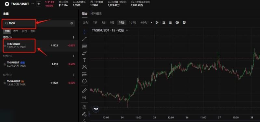Expand the TNSR/USDT pair selector dropdown
Viewport: 260px width, 122px height.
click(x=32, y=4)
